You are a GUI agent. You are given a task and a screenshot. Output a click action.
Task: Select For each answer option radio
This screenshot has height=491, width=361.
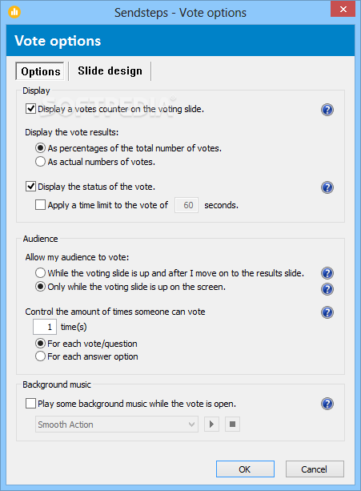coord(40,356)
